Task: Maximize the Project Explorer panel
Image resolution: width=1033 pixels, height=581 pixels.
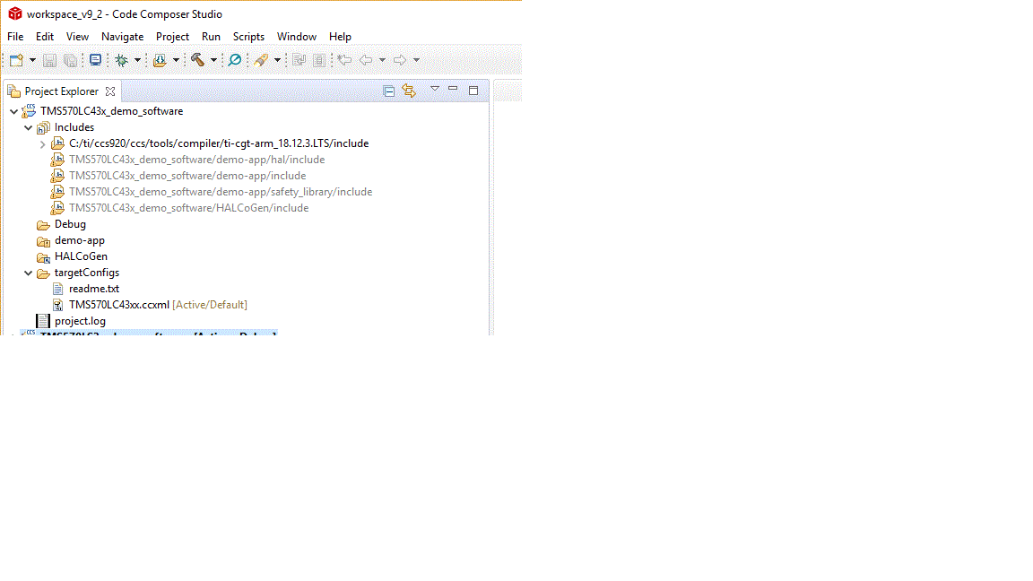Action: click(x=473, y=91)
